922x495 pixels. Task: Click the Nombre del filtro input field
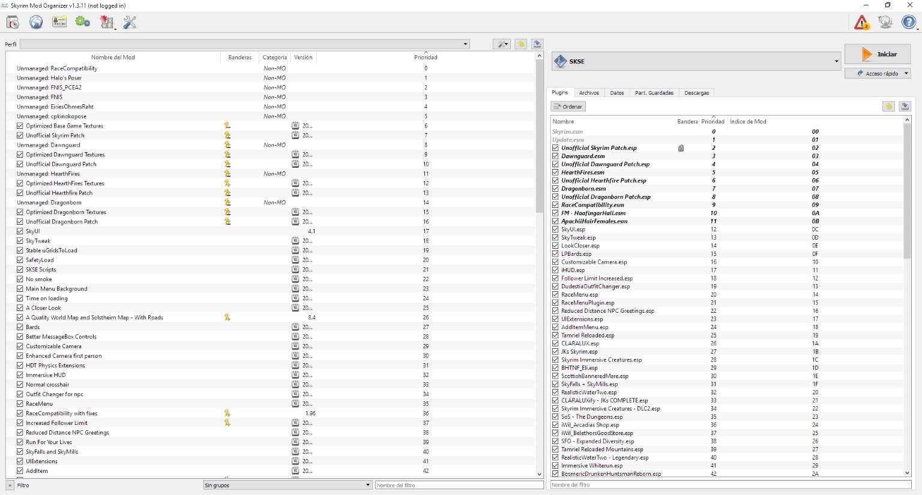tap(459, 485)
